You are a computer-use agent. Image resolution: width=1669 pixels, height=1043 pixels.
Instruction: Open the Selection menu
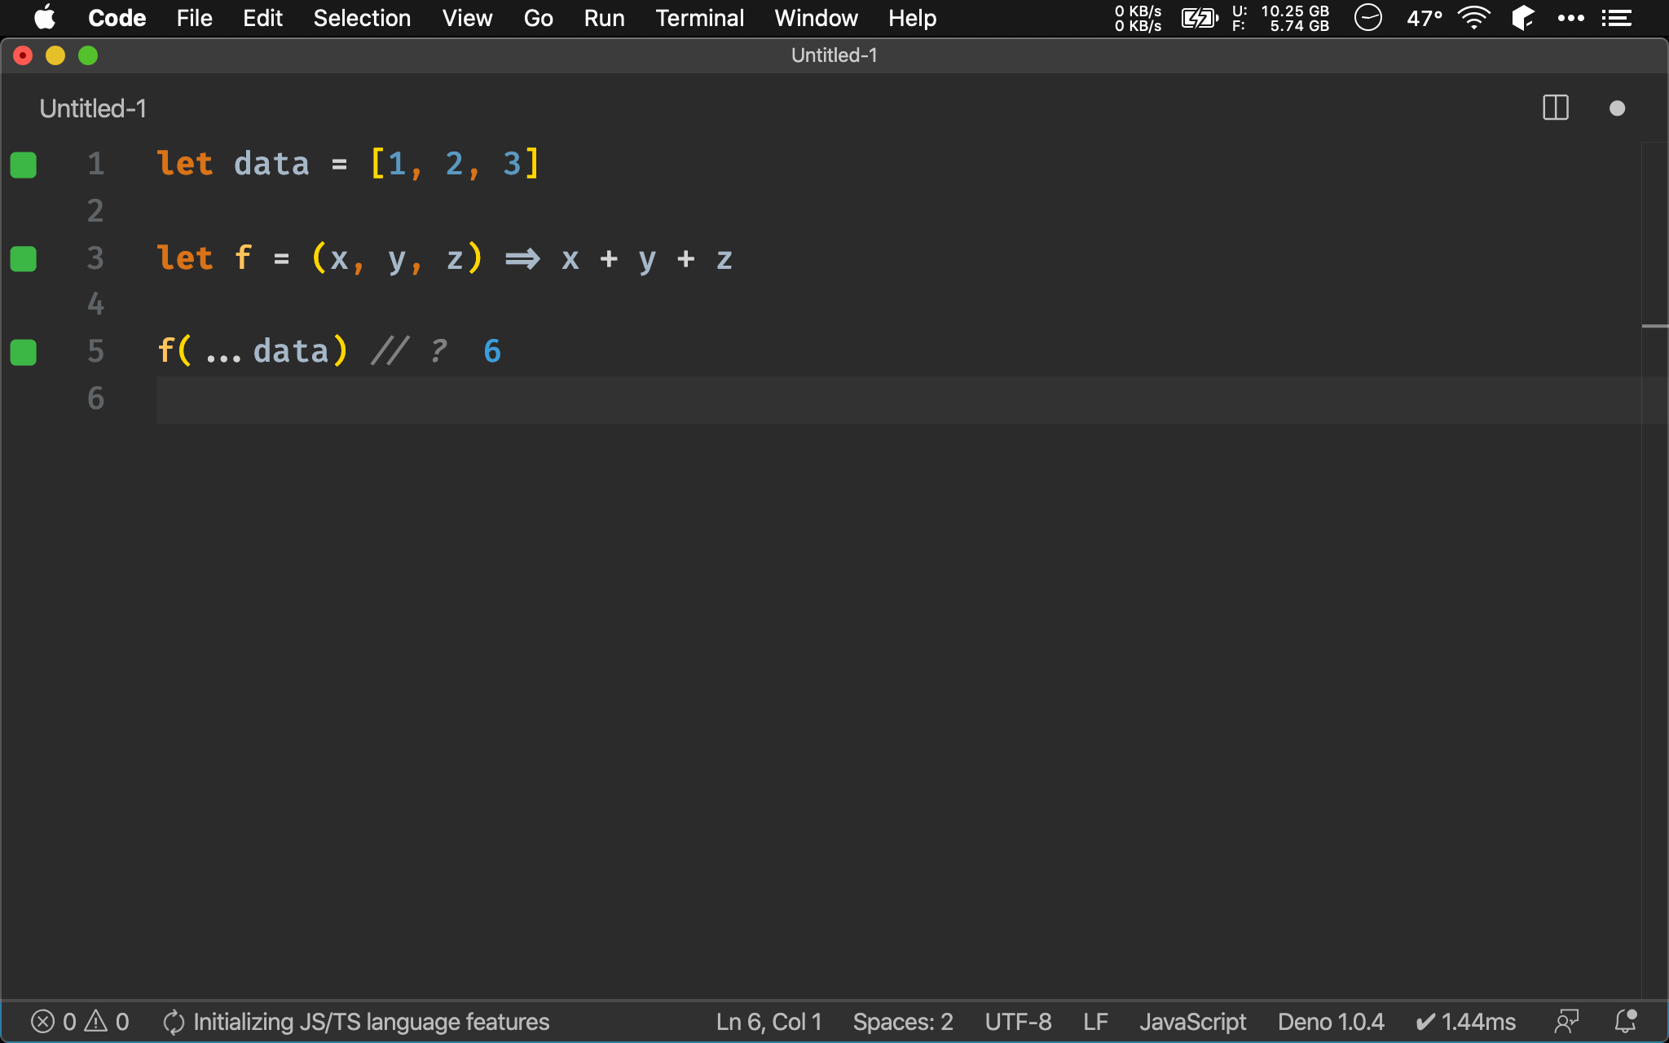[362, 18]
